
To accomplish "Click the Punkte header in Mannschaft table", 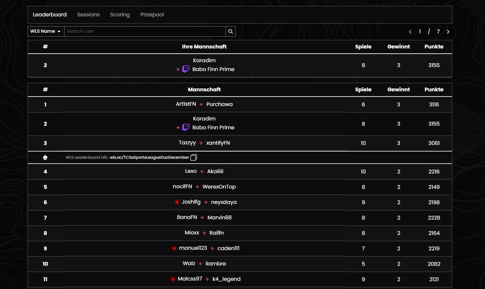I will [x=434, y=89].
